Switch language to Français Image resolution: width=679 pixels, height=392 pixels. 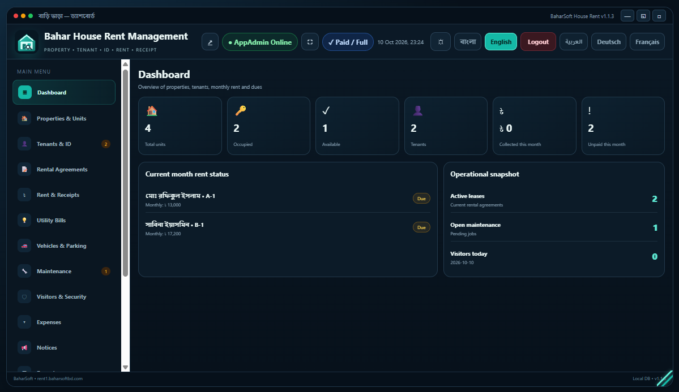647,42
